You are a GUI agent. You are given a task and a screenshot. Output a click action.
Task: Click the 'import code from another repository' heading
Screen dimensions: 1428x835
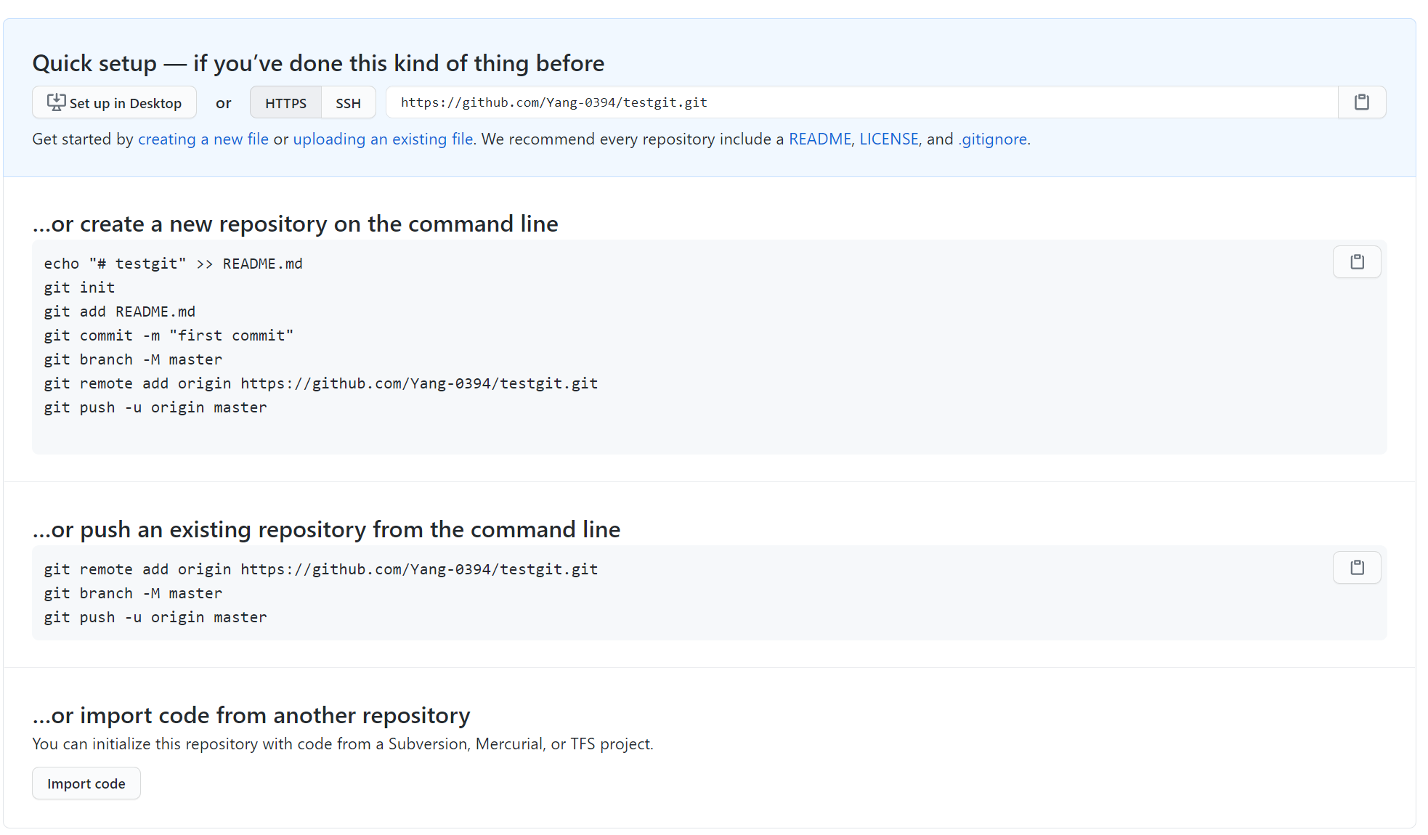coord(251,716)
